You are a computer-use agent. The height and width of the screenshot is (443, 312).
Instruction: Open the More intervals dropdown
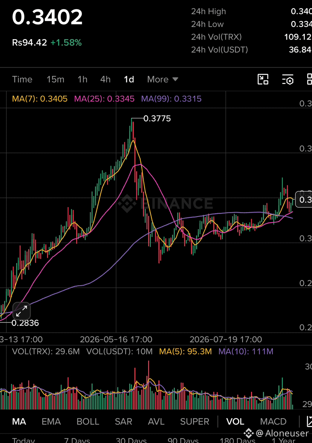[x=163, y=79]
